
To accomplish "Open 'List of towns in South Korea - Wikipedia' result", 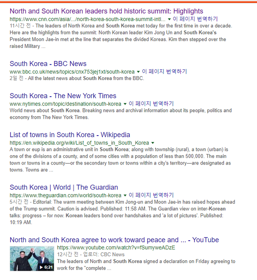I will click(70, 135).
